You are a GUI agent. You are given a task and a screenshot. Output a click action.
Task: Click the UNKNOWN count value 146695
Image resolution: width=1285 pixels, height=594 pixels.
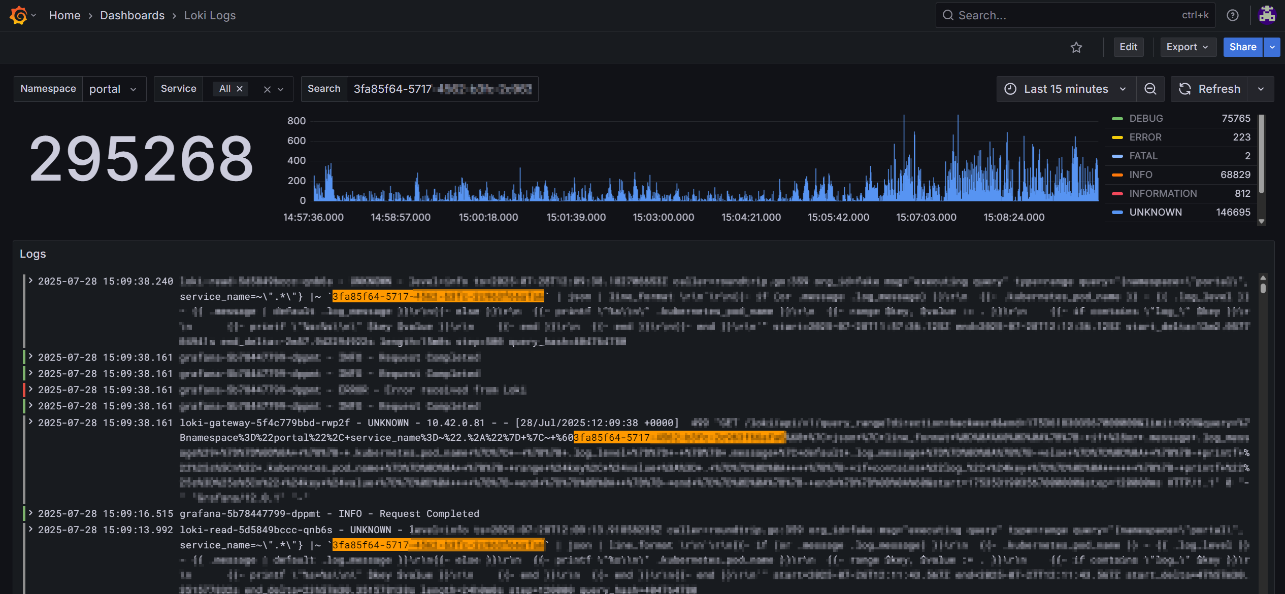tap(1233, 212)
